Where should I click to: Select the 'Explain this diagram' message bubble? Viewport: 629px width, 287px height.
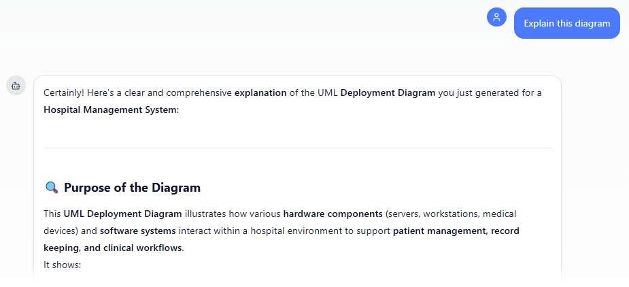(566, 23)
